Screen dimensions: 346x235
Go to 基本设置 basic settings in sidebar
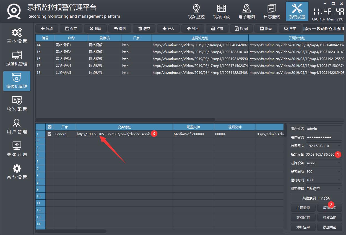[17, 36]
